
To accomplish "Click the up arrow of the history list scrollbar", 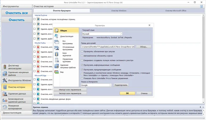I will 203,15.
